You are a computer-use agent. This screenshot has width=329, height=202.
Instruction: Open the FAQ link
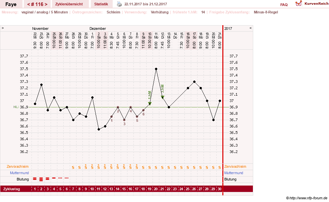click(x=284, y=5)
